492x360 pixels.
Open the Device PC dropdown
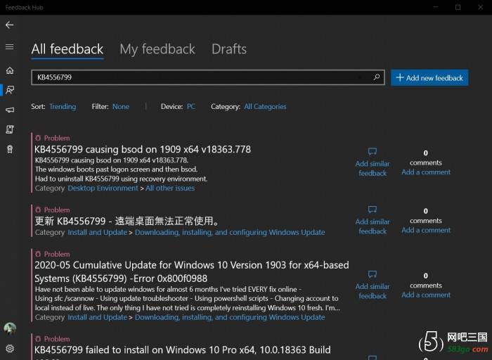coord(190,107)
